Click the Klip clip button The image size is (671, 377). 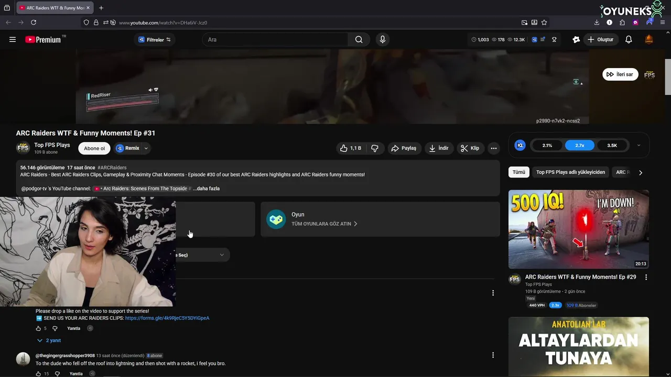[470, 148]
